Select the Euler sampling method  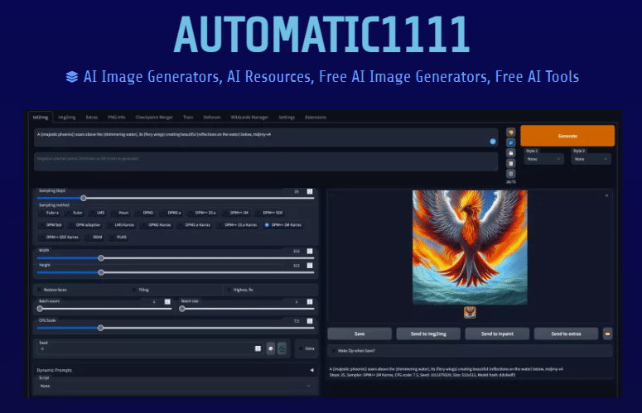tap(74, 213)
